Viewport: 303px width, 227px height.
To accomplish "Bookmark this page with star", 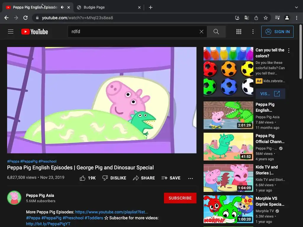I will 265,18.
